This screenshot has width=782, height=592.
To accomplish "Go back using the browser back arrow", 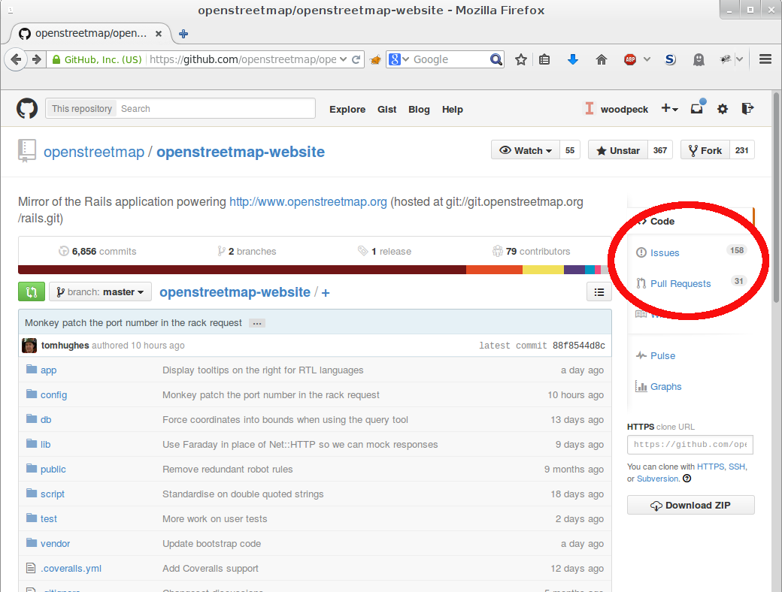I will coord(16,60).
